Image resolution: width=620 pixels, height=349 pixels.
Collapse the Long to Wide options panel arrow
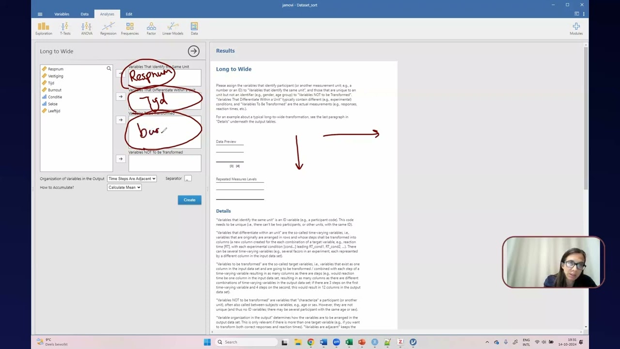click(x=194, y=51)
